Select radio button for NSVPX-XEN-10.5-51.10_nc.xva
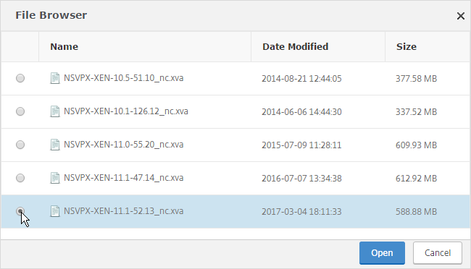 20,78
